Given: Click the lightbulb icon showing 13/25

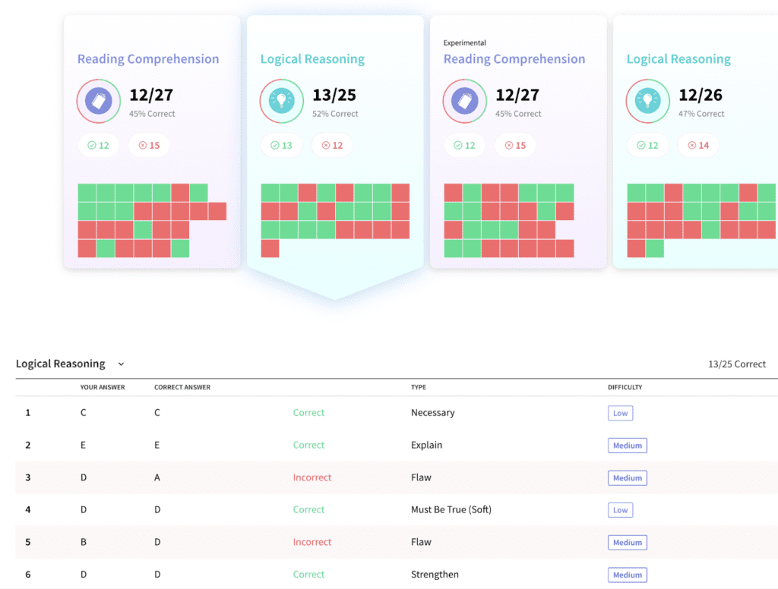Looking at the screenshot, I should pos(282,100).
